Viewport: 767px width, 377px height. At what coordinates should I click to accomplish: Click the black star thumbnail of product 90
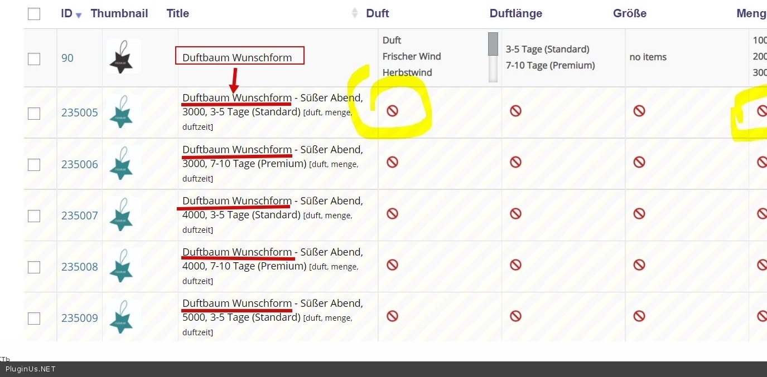[123, 57]
